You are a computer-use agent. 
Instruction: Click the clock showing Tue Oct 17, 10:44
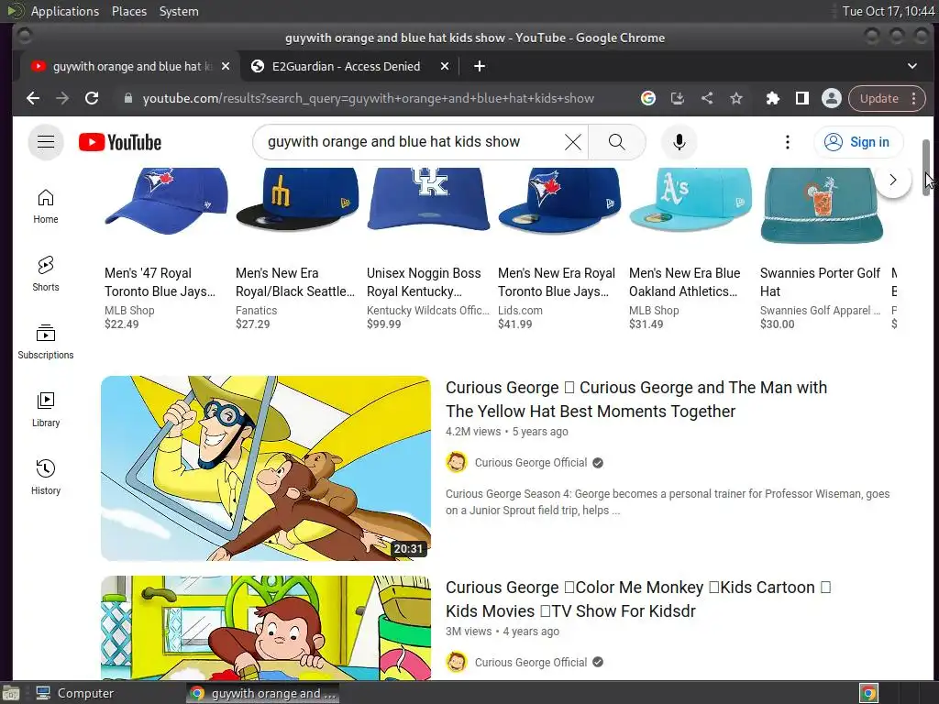(x=888, y=11)
